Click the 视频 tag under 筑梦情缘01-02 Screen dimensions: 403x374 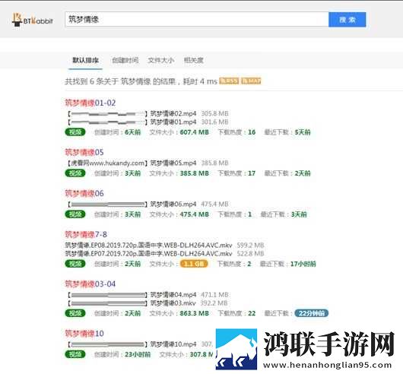coord(75,132)
